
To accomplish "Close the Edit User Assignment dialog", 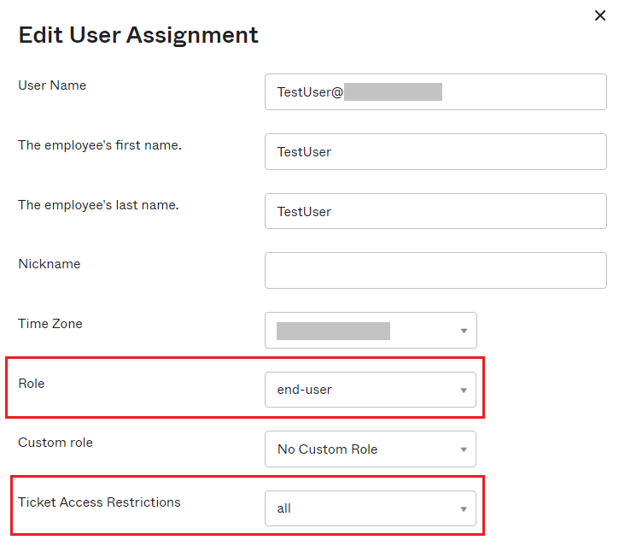I will pos(600,15).
